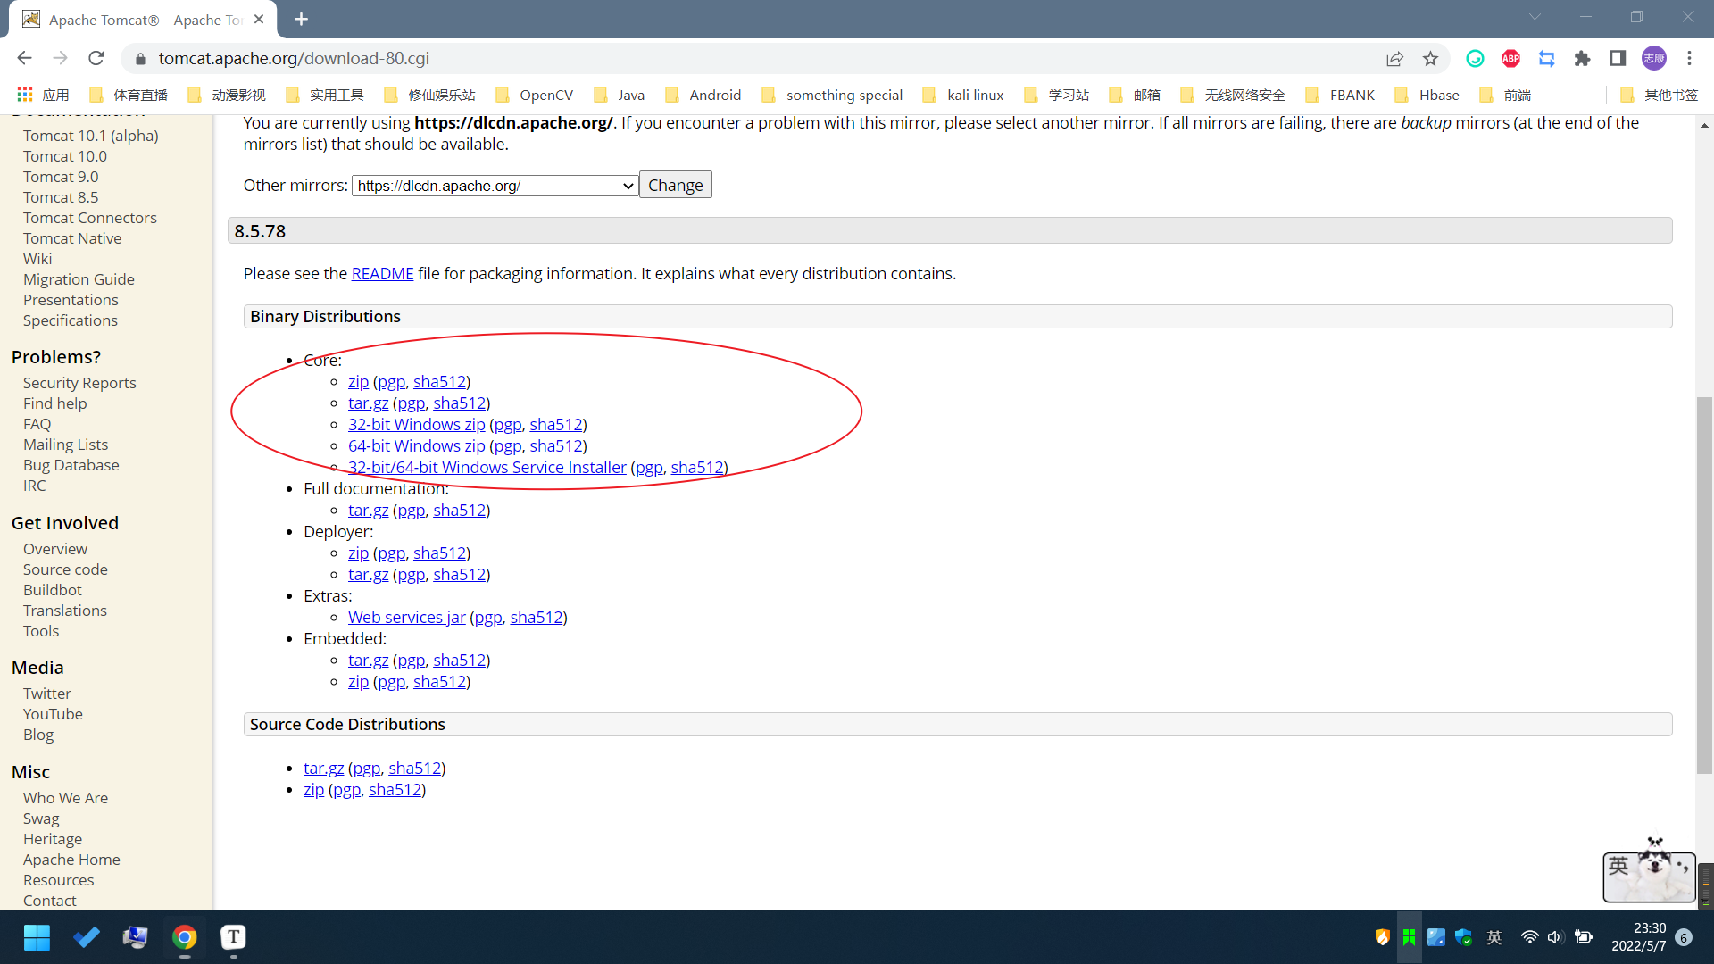Open the kali linux bookmark folder
The image size is (1714, 964).
pos(963,95)
